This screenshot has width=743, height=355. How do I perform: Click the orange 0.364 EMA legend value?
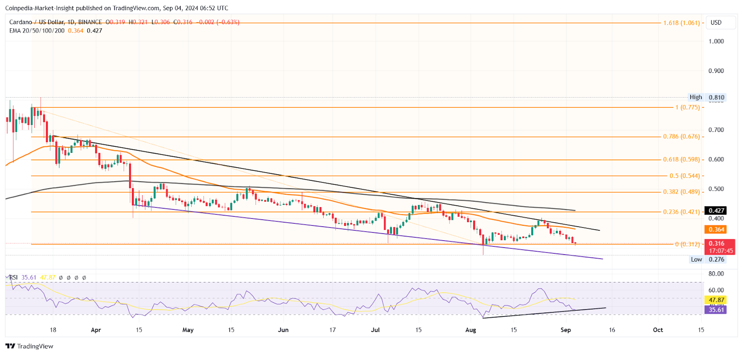(76, 31)
